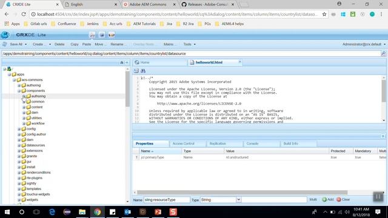This screenshot has height=218, width=388.
Task: Click in the Name input field sling:resourceType
Action: [167, 200]
